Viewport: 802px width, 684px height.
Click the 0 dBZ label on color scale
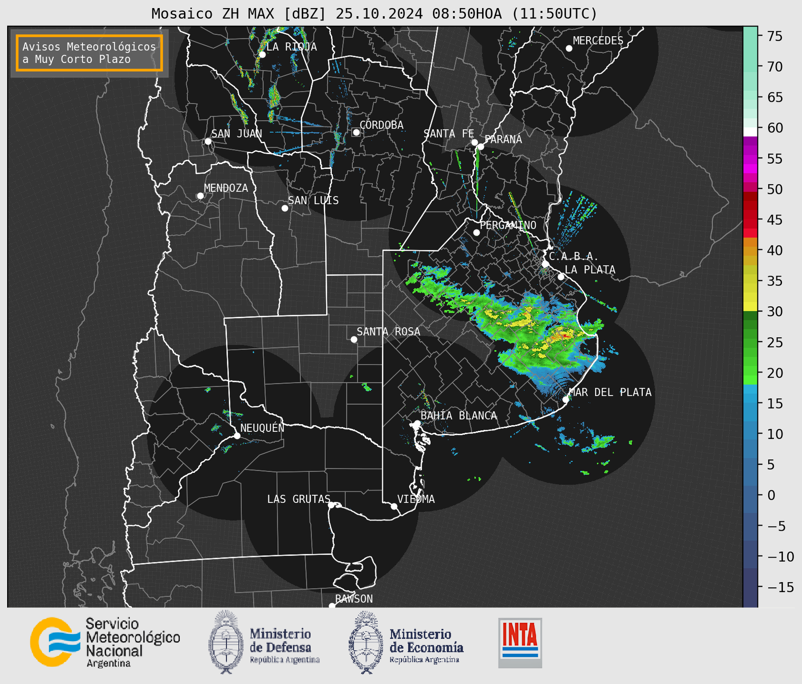point(771,495)
